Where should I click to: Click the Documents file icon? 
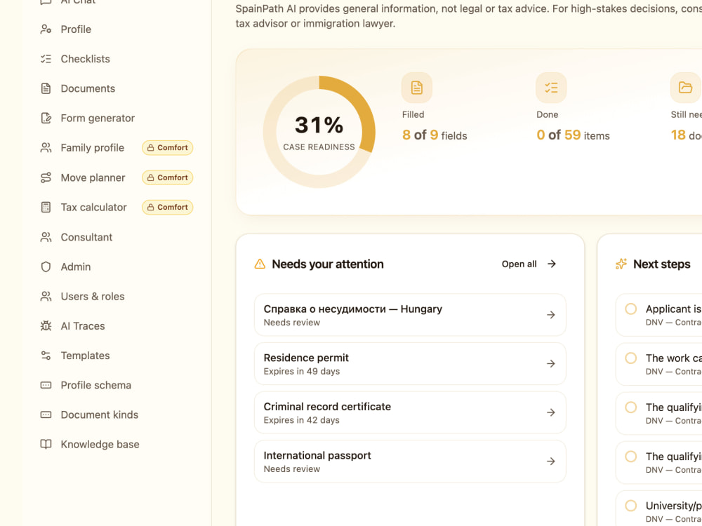(x=46, y=88)
